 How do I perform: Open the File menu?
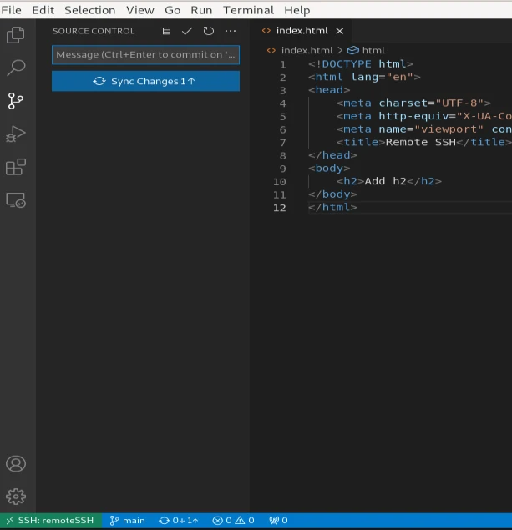11,10
